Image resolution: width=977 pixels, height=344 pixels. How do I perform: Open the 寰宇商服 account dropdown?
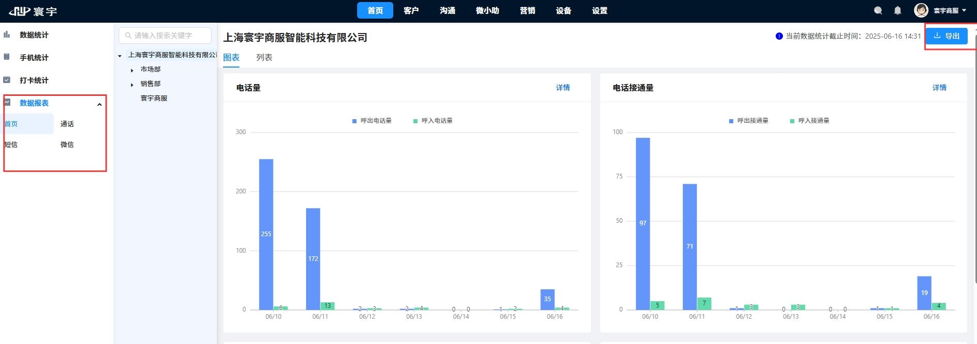pyautogui.click(x=950, y=11)
